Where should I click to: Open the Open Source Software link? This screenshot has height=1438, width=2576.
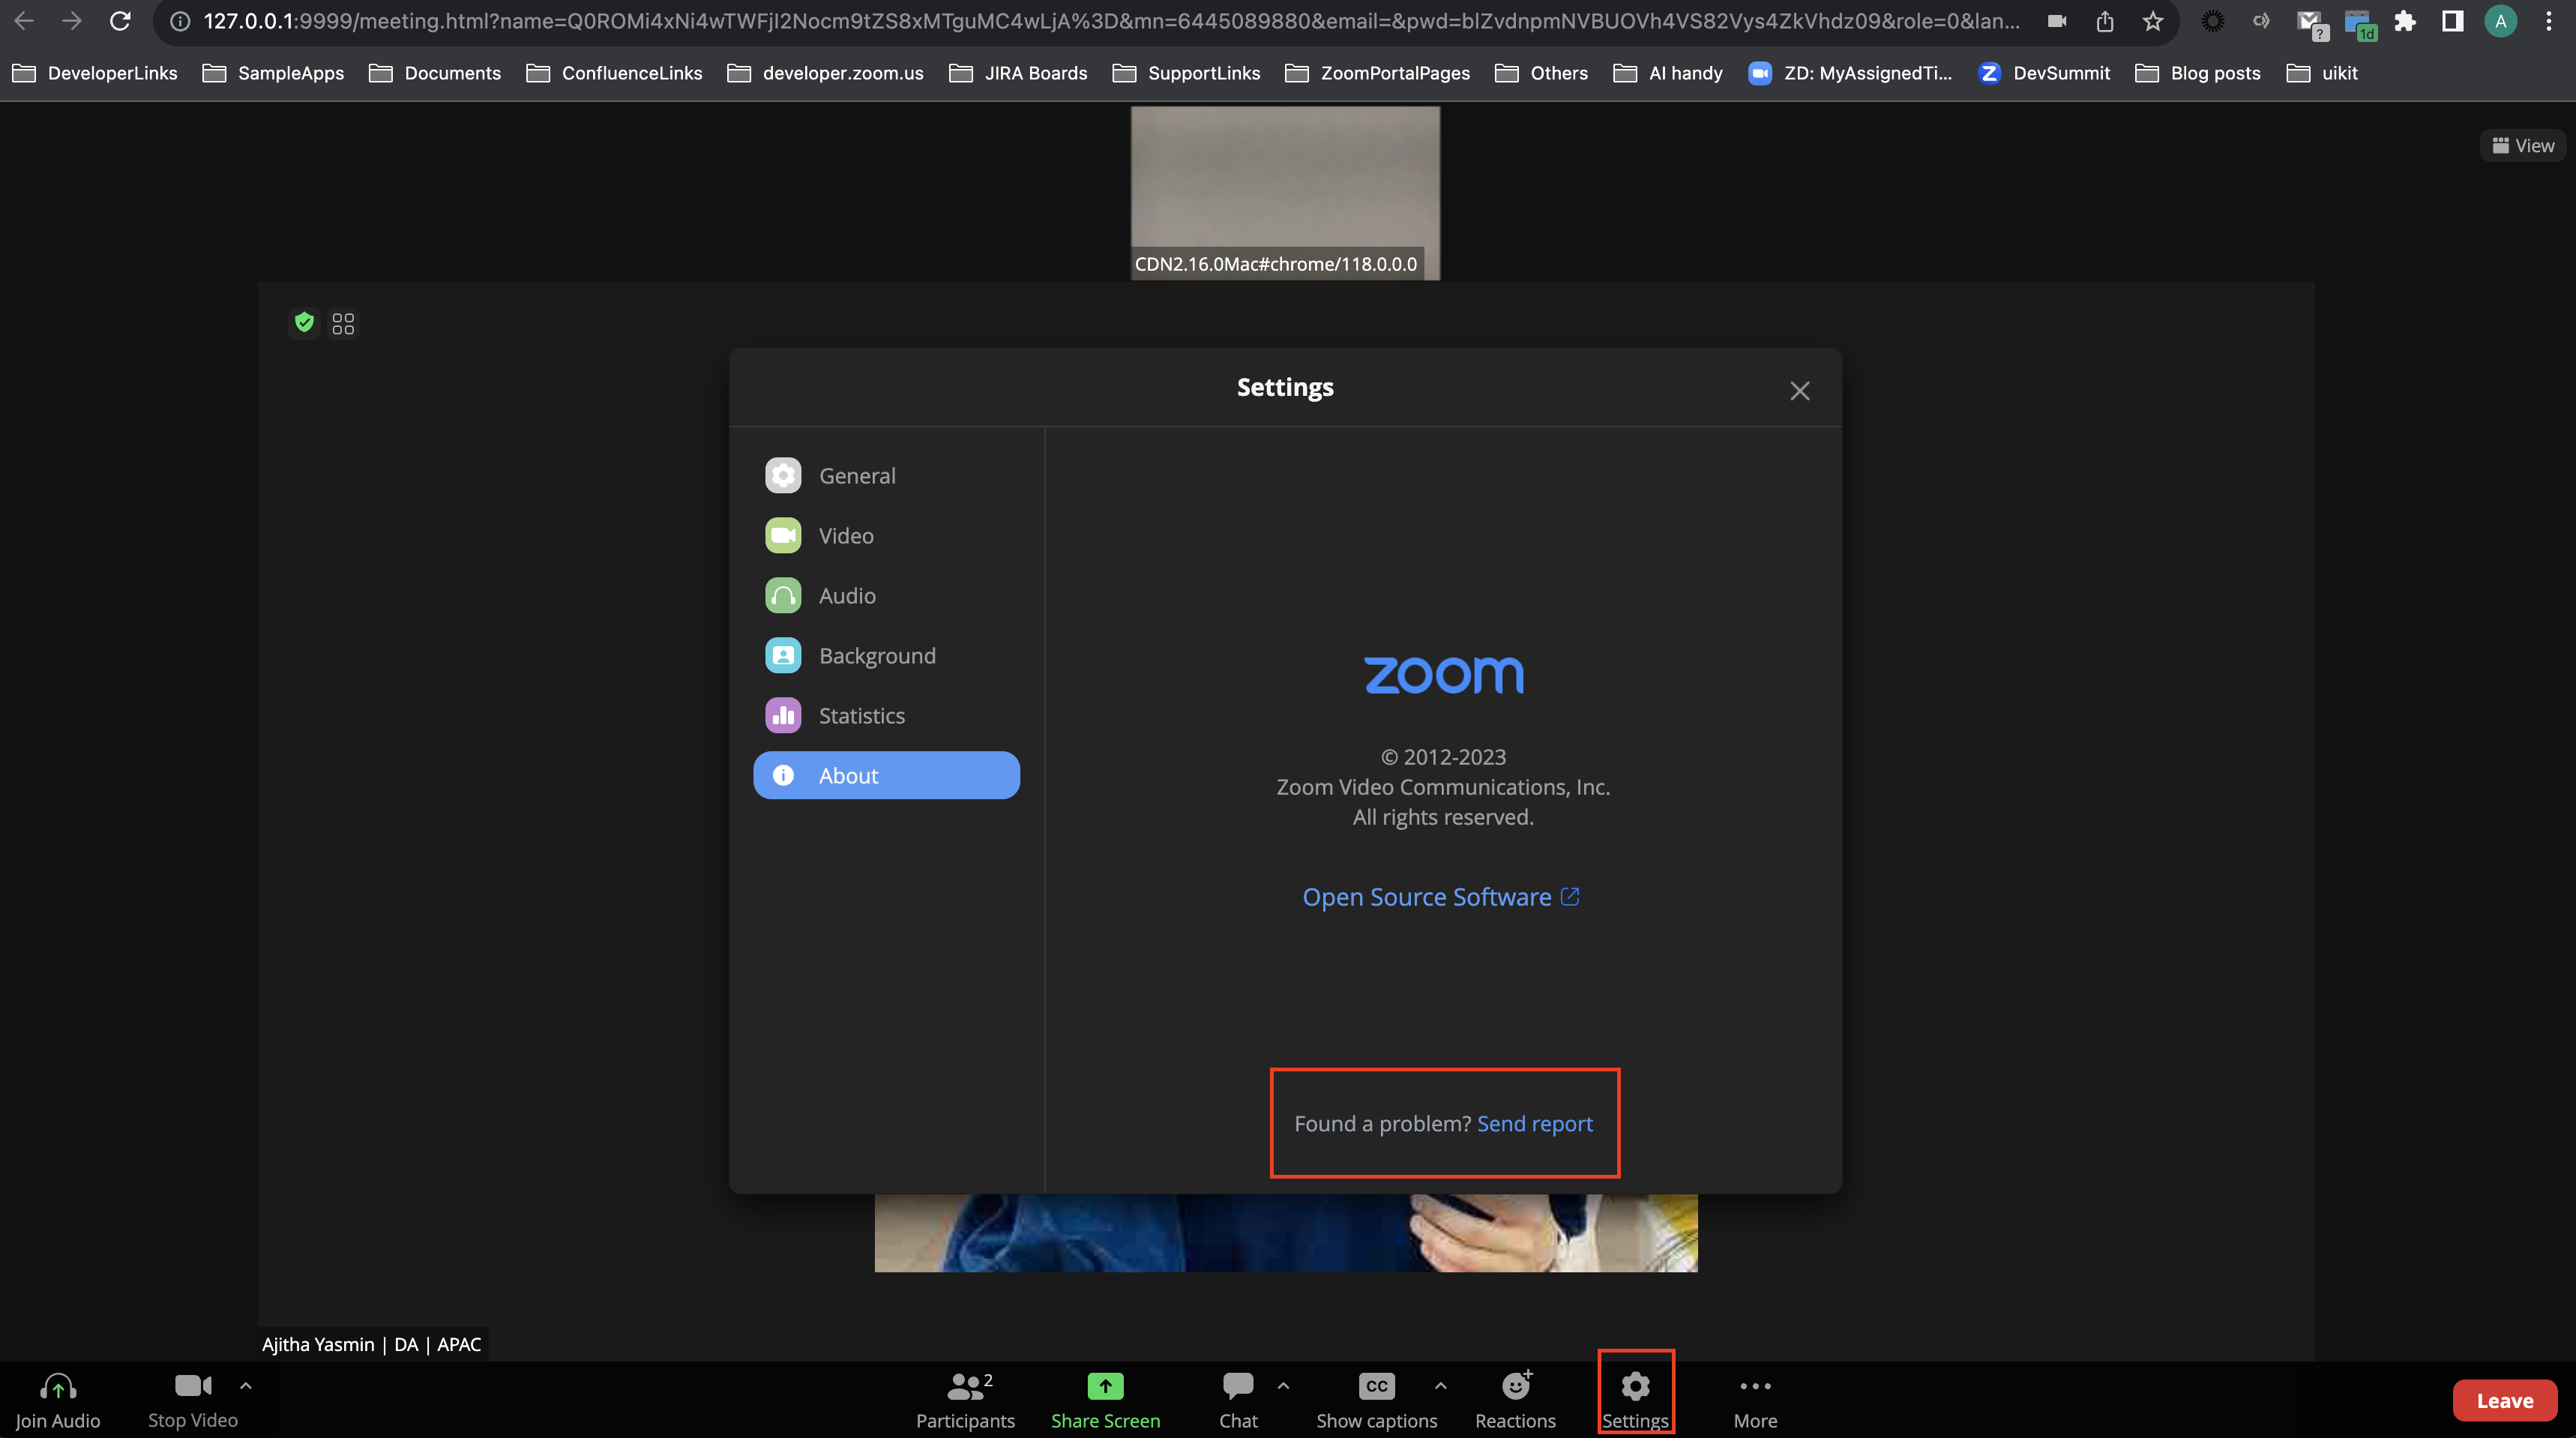(x=1441, y=897)
